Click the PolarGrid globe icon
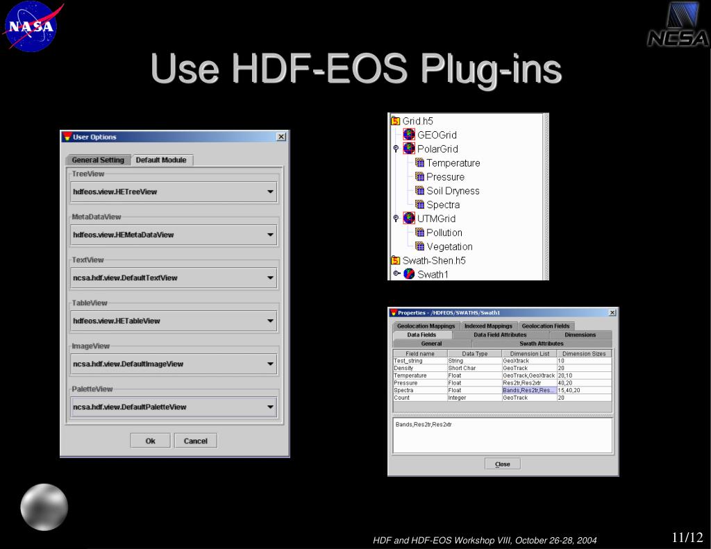This screenshot has width=711, height=549. [x=409, y=149]
